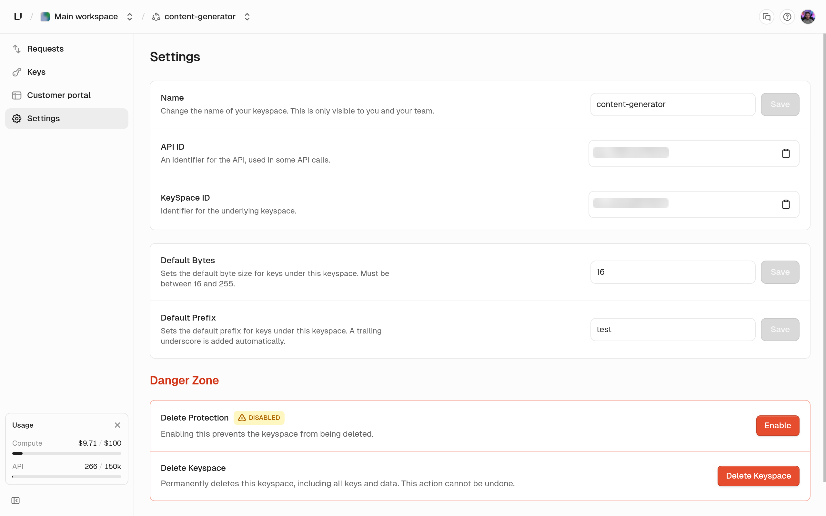Click the Requests arrows icon
The height and width of the screenshot is (516, 826).
[x=17, y=49]
